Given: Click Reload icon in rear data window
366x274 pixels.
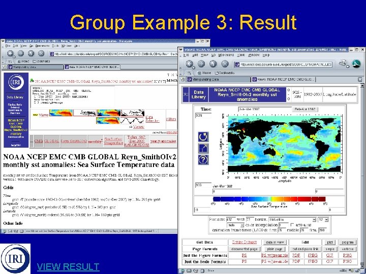Looking at the screenshot, I should (31, 53).
